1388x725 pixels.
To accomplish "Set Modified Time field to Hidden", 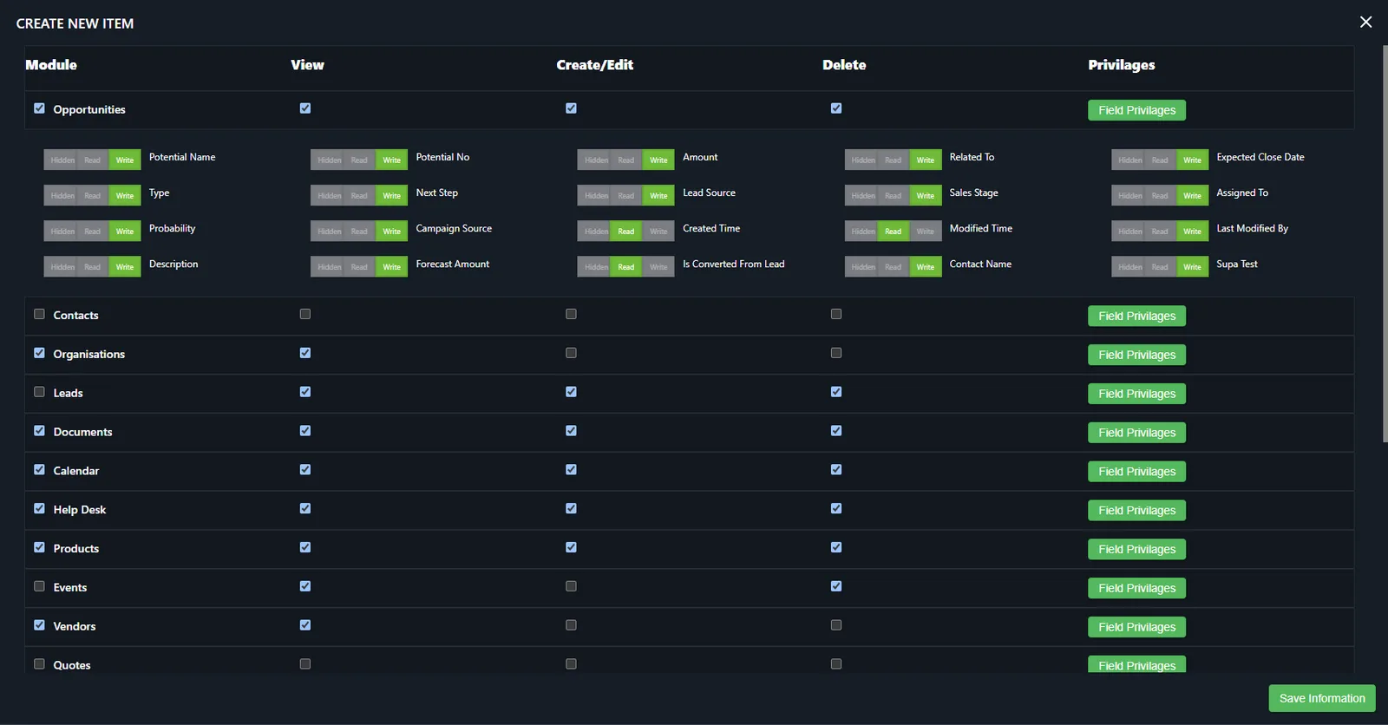I will pos(863,232).
